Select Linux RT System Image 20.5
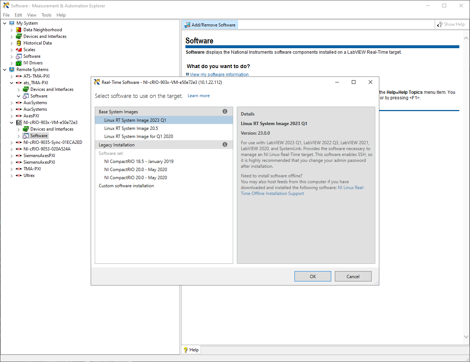The width and height of the screenshot is (470, 362). click(x=164, y=128)
